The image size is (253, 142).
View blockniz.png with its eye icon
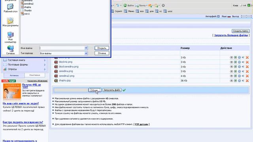point(231,62)
